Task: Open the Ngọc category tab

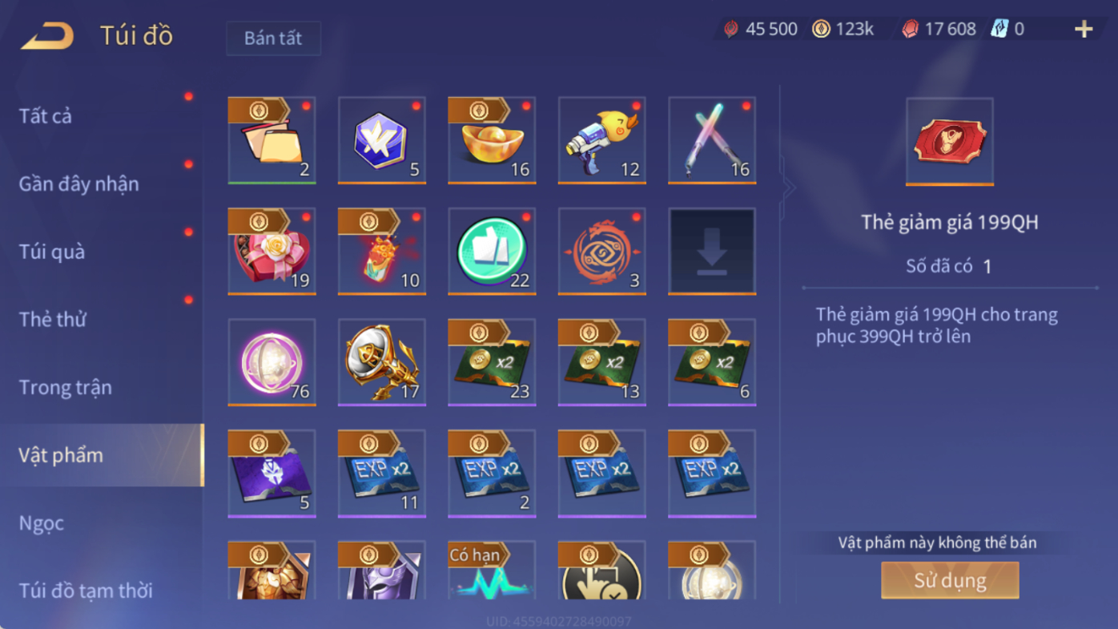Action: click(x=42, y=522)
